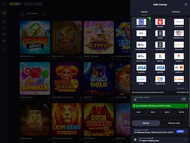Image resolution: width=190 pixels, height=143 pixels.
Task: Open the Sports section
Action: pos(38,4)
